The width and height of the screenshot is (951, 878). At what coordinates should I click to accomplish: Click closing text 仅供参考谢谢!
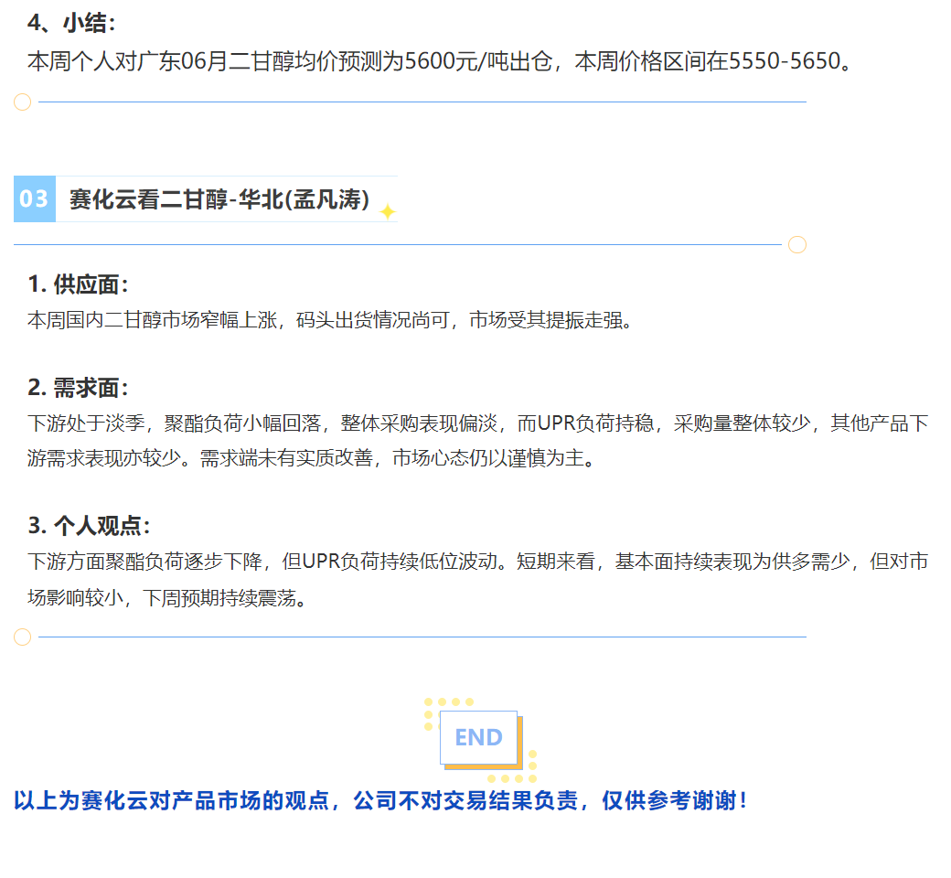[x=675, y=800]
